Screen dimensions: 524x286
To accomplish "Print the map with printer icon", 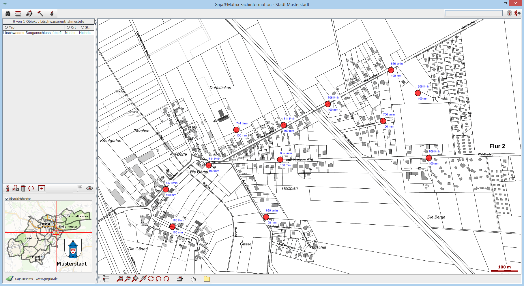I will 180,279.
